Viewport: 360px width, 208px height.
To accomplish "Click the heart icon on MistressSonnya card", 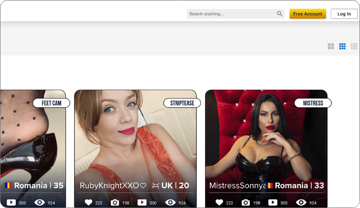I will 219,202.
